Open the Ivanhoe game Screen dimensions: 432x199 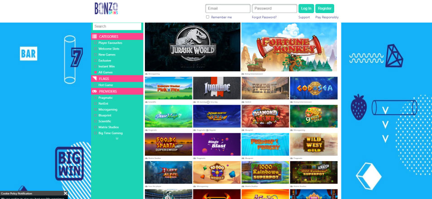[217, 88]
